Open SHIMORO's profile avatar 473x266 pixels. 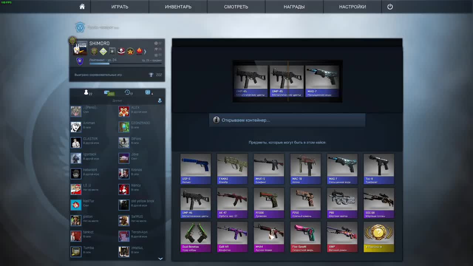80,48
